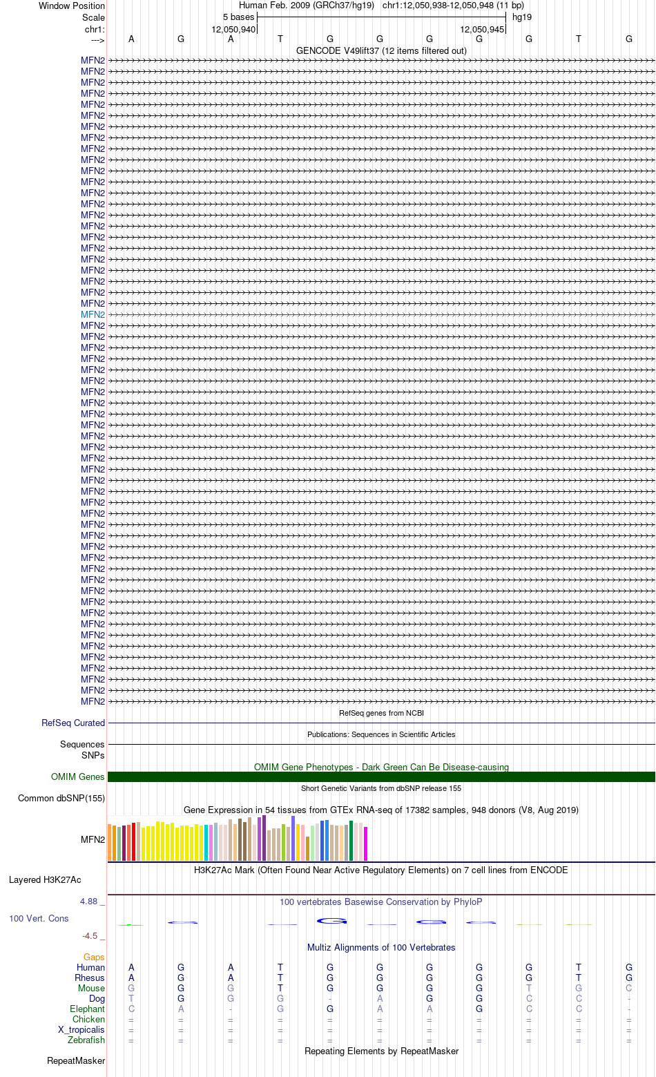Select the Chicken alignment row label
This screenshot has width=656, height=1077.
88,1019
